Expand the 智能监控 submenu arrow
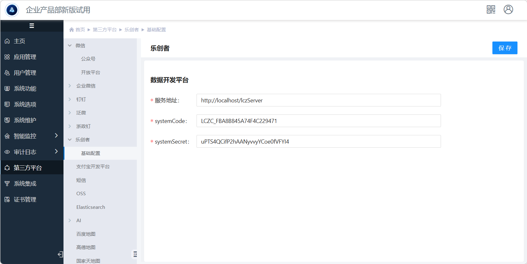 click(56, 136)
